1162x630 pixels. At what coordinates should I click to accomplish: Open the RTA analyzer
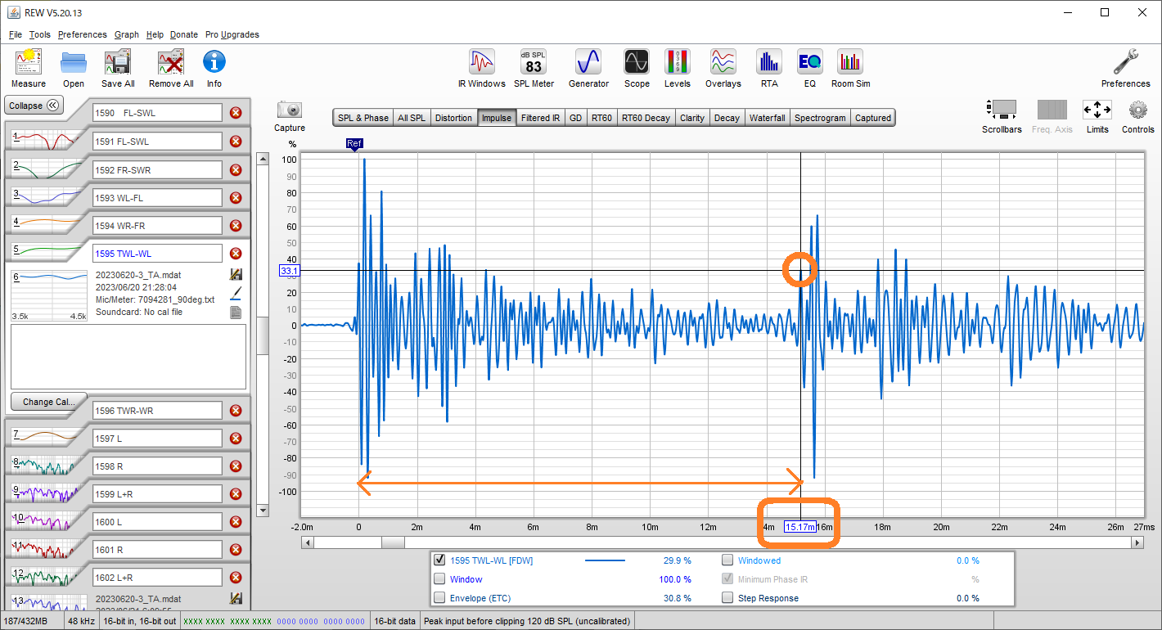click(769, 62)
